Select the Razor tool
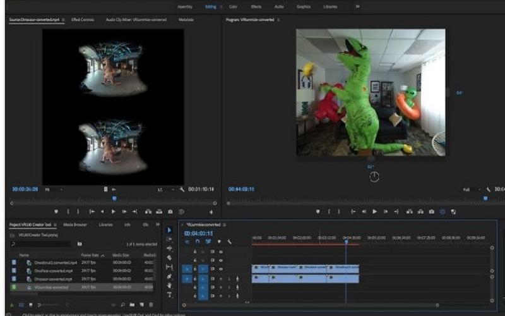This screenshot has width=505, height=316. (169, 258)
